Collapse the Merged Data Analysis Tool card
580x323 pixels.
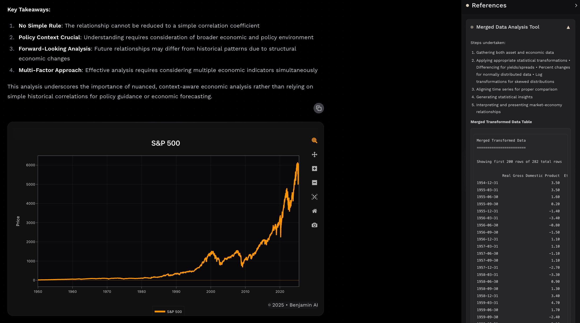point(568,27)
